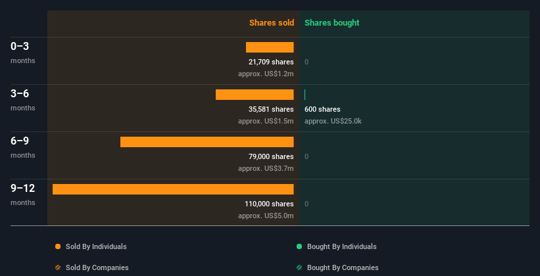Click the 6–9 period label
Viewport: 540px width, 276px height.
20,141
